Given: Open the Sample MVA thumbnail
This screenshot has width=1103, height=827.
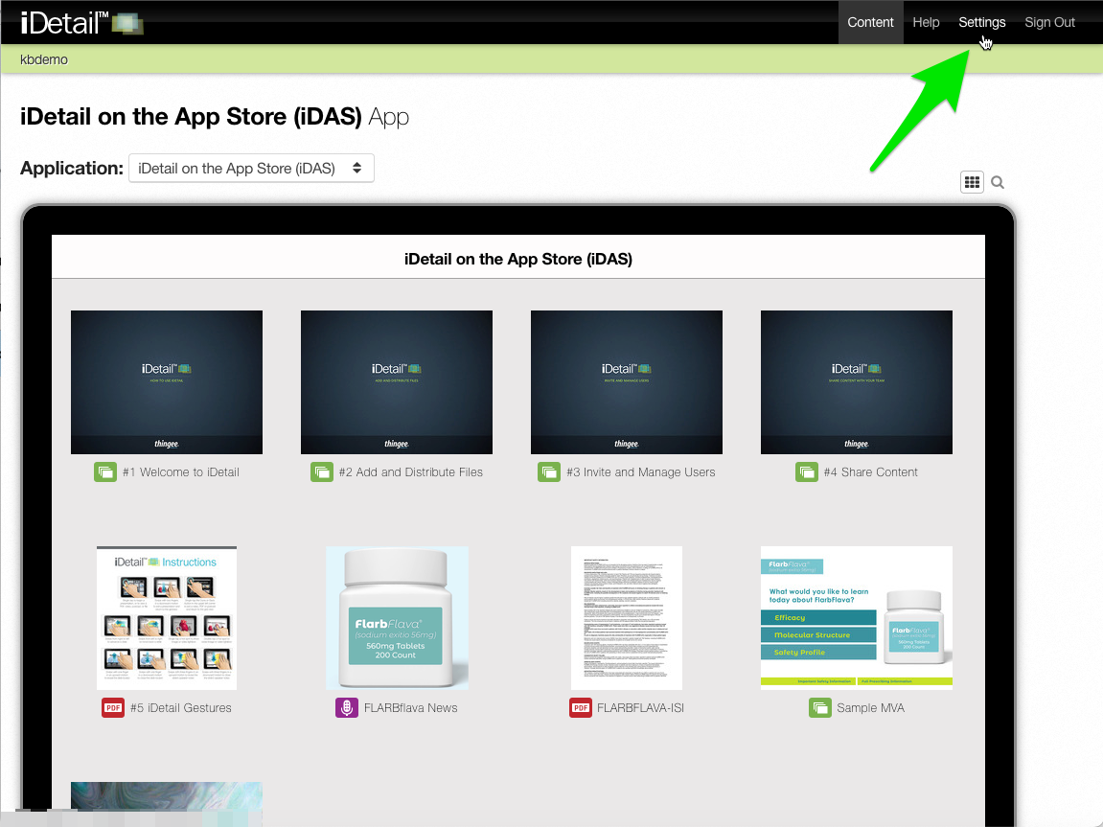Looking at the screenshot, I should tap(857, 617).
